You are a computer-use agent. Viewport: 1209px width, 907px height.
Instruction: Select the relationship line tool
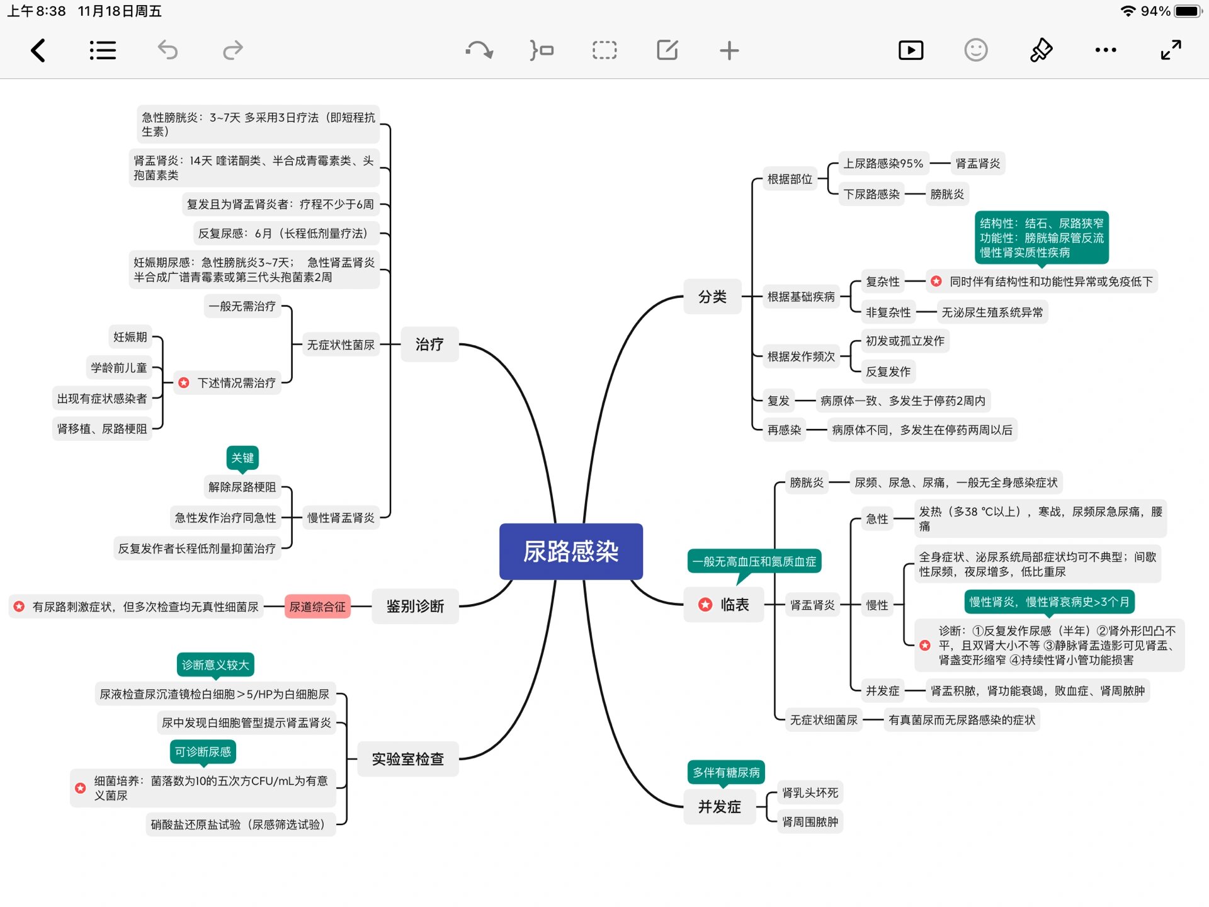(479, 50)
